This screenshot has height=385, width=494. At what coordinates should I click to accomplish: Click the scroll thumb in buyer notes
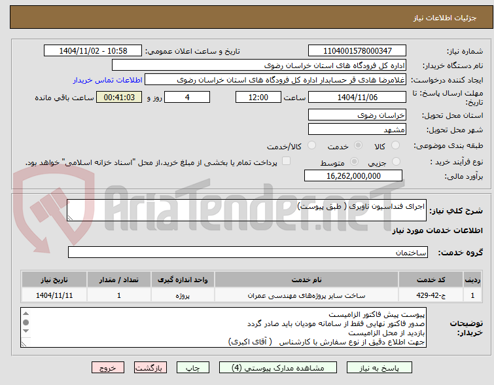(x=26, y=322)
